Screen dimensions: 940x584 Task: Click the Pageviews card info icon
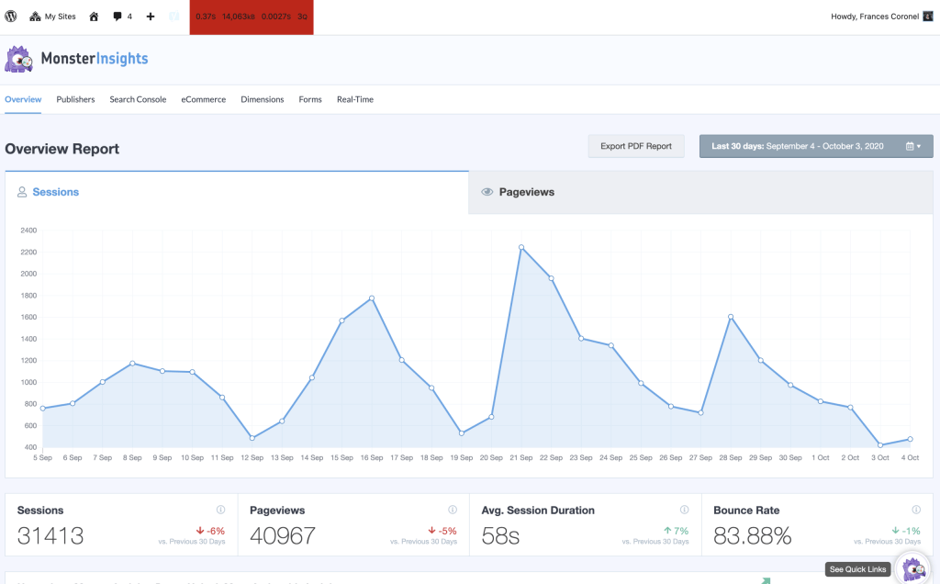tap(453, 510)
